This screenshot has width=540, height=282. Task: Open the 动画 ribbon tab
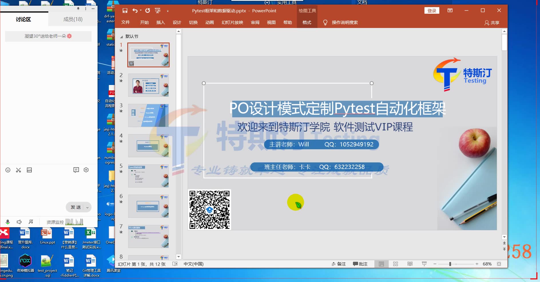(x=210, y=22)
